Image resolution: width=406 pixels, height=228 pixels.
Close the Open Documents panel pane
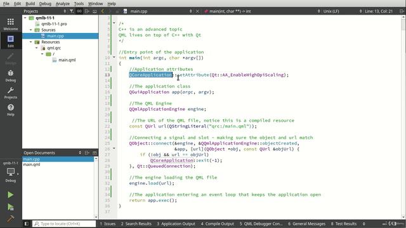point(95,153)
